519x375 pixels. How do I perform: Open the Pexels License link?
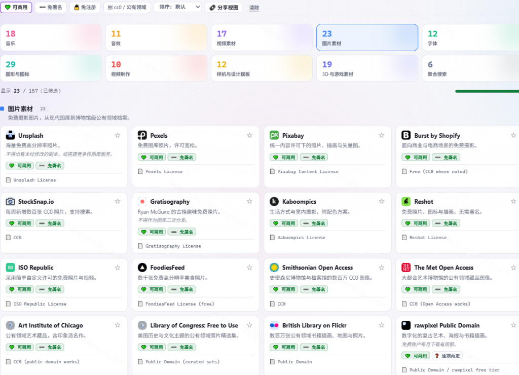pyautogui.click(x=164, y=171)
